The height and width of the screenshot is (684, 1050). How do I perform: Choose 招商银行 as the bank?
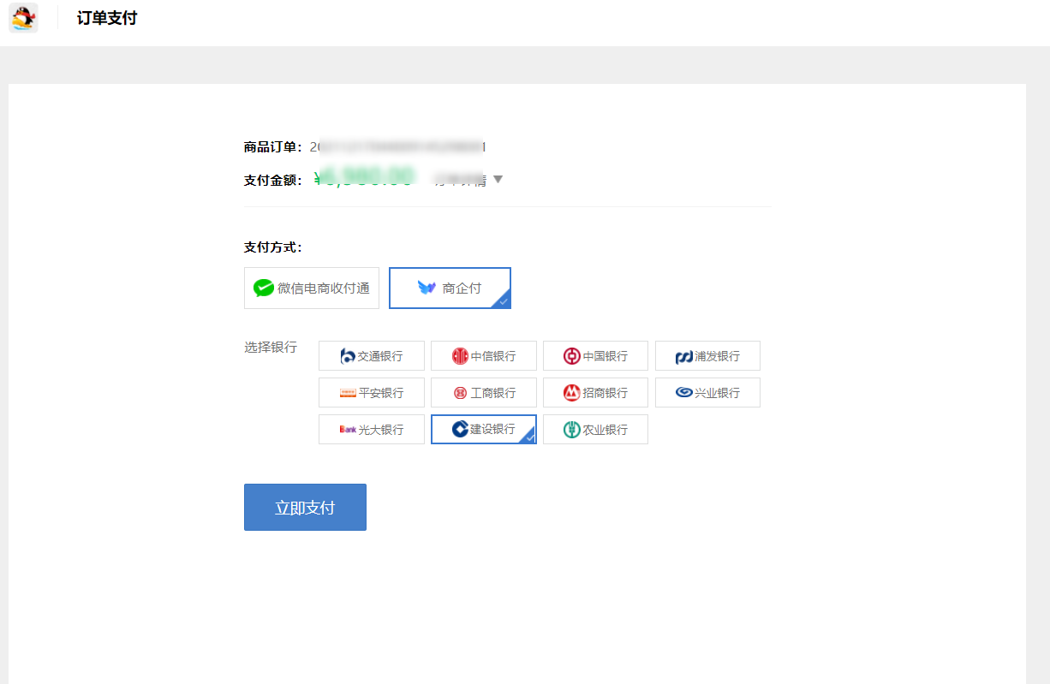(x=595, y=393)
